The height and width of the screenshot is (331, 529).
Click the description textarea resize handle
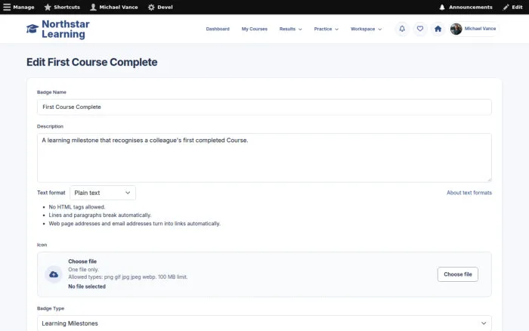[x=489, y=180]
